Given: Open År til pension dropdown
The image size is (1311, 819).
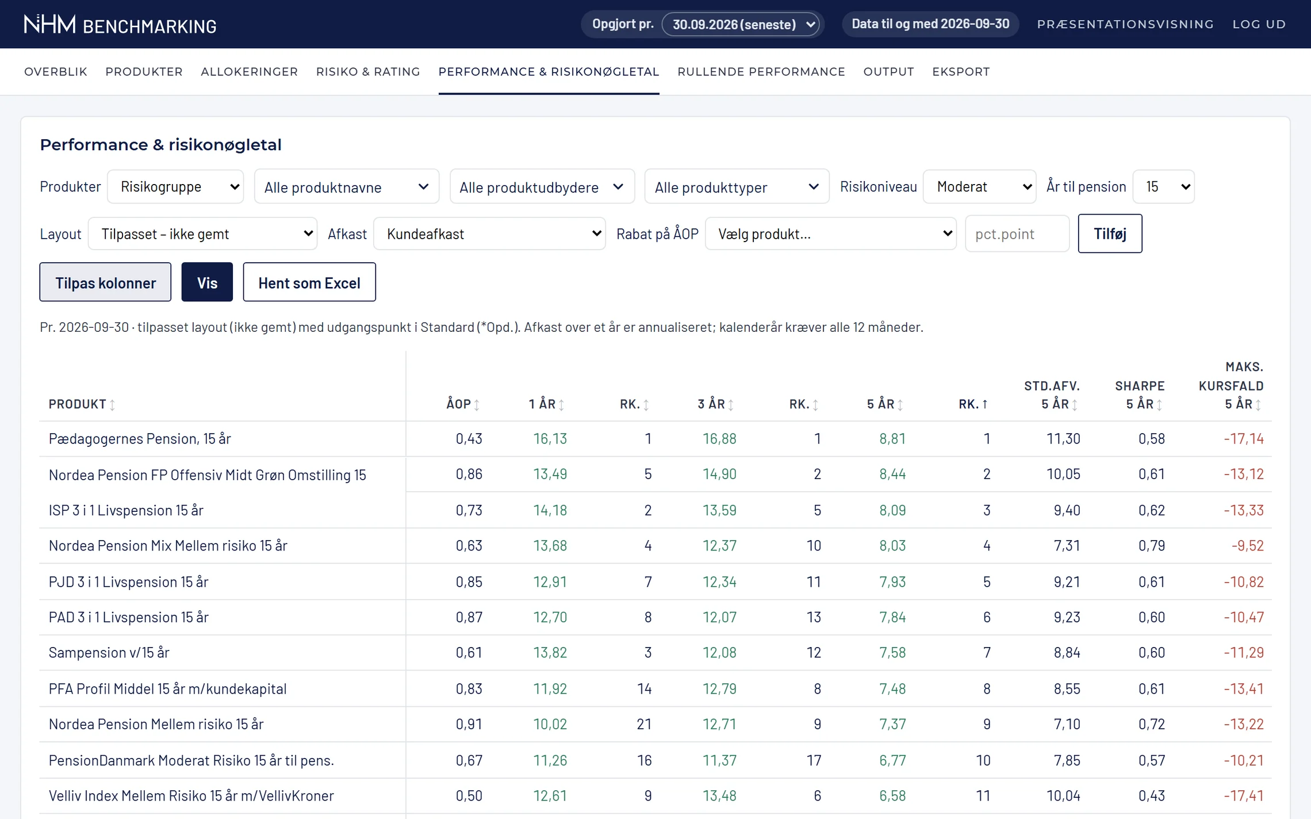Looking at the screenshot, I should point(1164,186).
